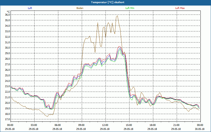Click the 32,0 y-axis value

click(7, 37)
